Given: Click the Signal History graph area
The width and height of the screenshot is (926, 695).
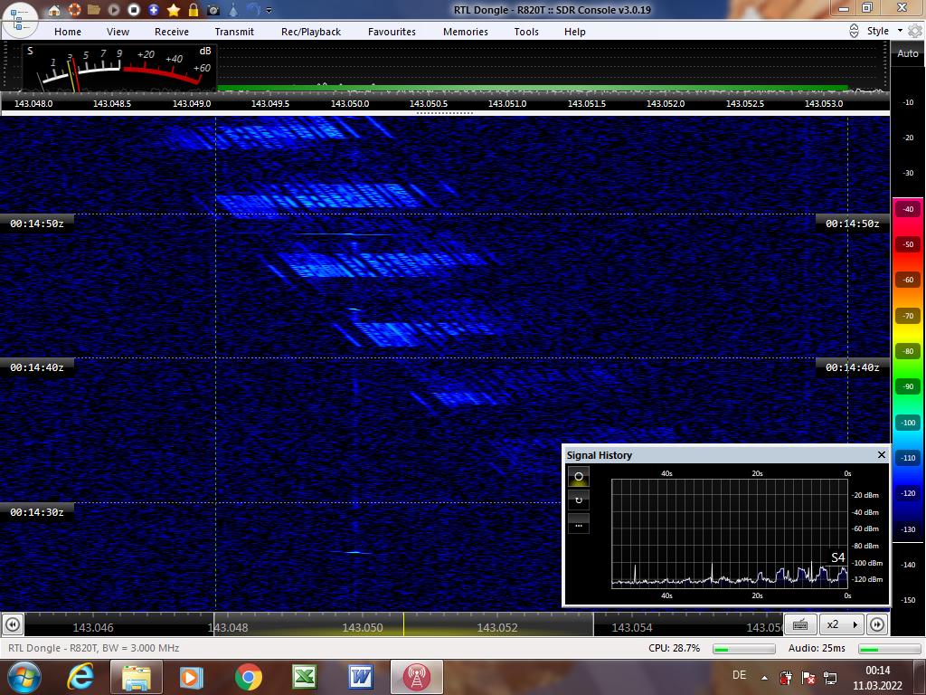Looking at the screenshot, I should tap(730, 534).
